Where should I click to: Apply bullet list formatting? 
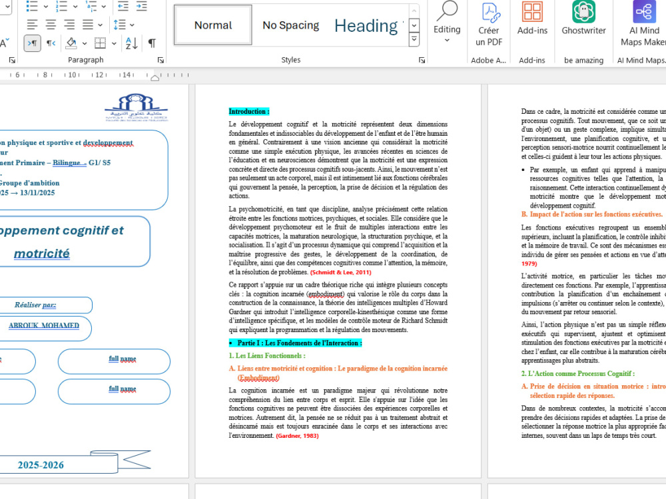pyautogui.click(x=32, y=6)
